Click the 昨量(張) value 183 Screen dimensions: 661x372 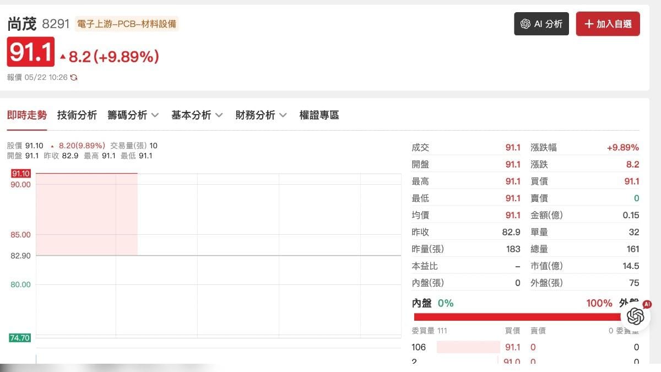pyautogui.click(x=513, y=249)
